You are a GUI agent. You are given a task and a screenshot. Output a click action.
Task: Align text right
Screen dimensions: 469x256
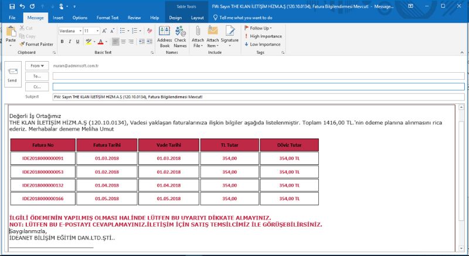(131, 42)
